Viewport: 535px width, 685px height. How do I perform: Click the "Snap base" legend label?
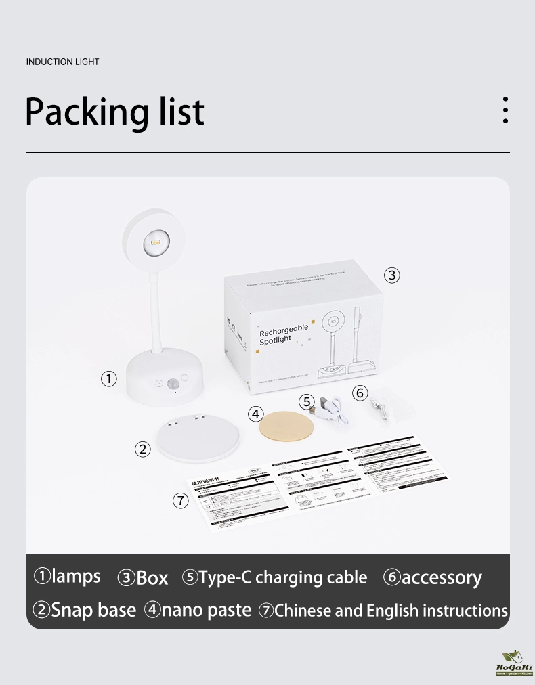point(93,610)
